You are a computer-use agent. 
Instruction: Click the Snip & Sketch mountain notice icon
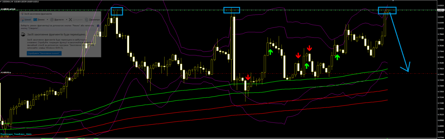[x=23, y=34]
